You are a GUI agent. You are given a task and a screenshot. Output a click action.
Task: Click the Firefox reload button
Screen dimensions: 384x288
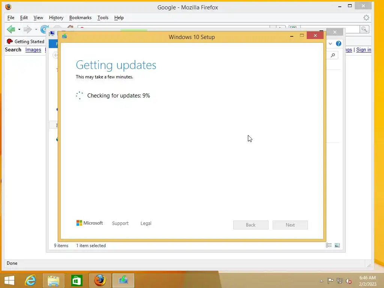(x=44, y=29)
